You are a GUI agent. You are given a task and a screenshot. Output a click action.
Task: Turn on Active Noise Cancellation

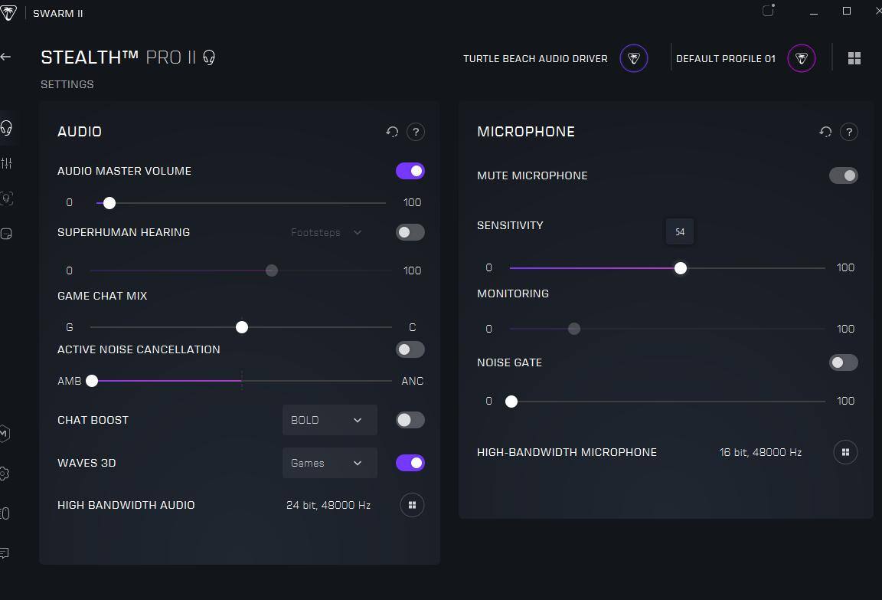pyautogui.click(x=410, y=349)
